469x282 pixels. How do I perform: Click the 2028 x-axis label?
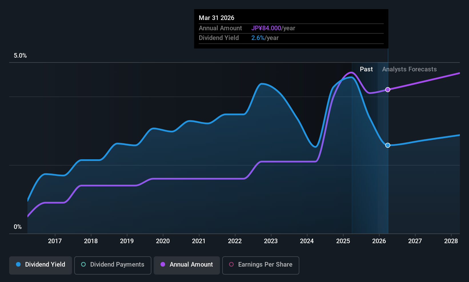[x=451, y=241]
